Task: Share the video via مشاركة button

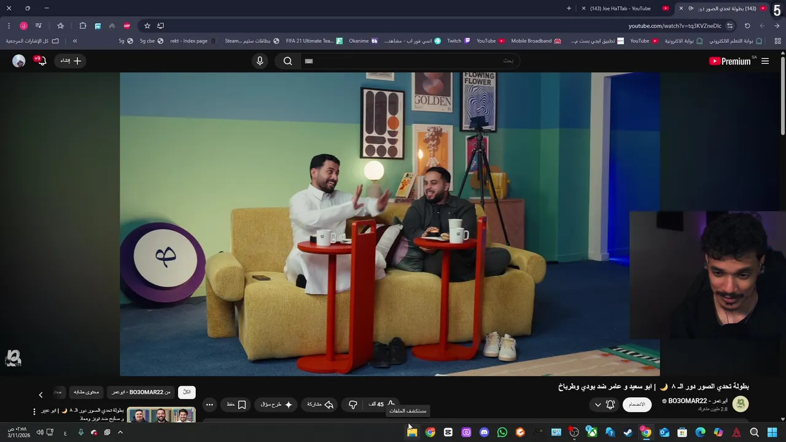Action: tap(320, 405)
